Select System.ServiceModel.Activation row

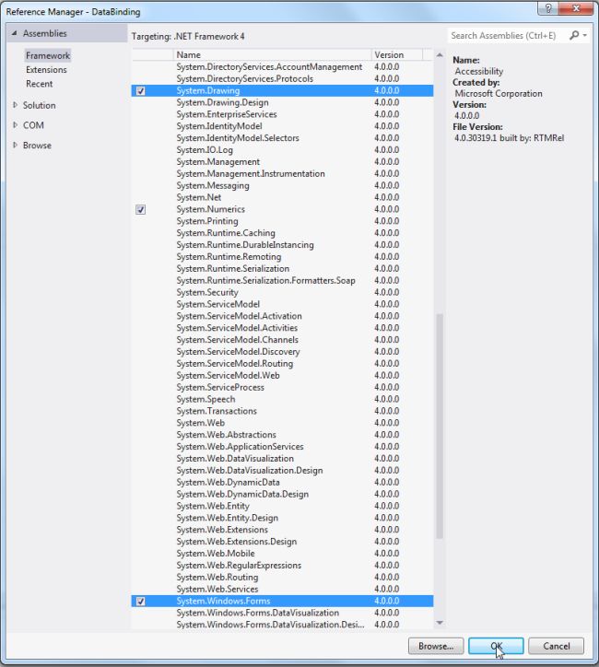click(282, 316)
